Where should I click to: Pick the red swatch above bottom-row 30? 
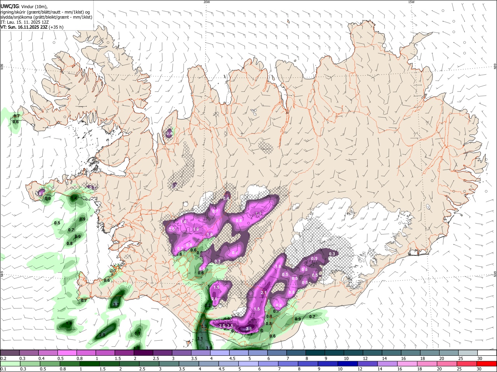click(487, 363)
